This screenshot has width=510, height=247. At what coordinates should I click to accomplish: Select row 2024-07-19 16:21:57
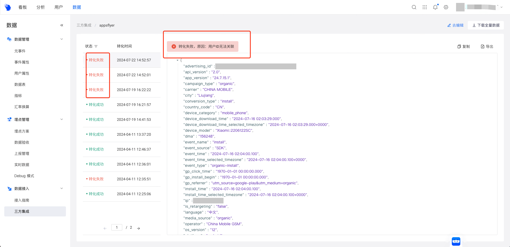[122, 105]
